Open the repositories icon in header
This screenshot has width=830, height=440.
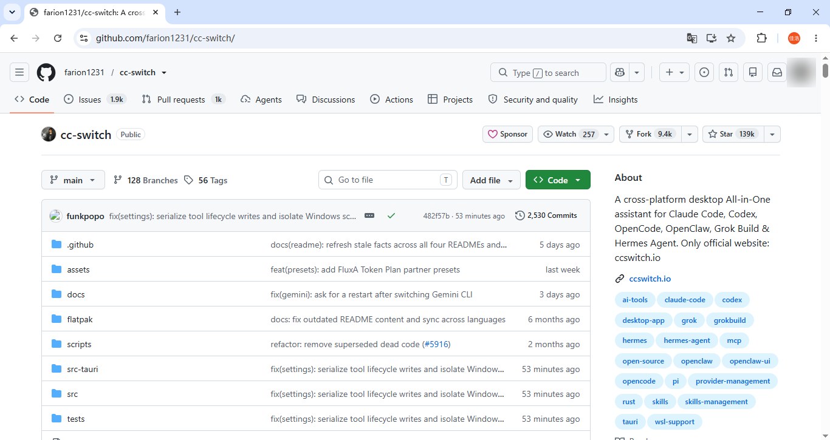click(x=753, y=72)
